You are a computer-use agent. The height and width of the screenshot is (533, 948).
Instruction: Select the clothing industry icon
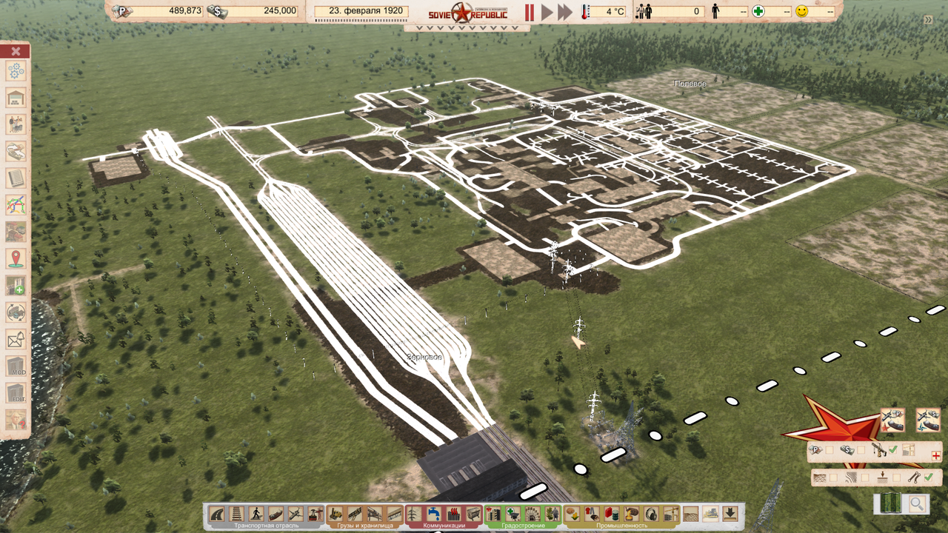[591, 514]
